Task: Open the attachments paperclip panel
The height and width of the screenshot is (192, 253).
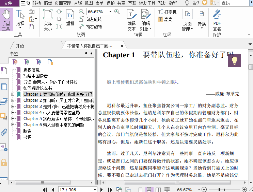Action: coord(4,132)
